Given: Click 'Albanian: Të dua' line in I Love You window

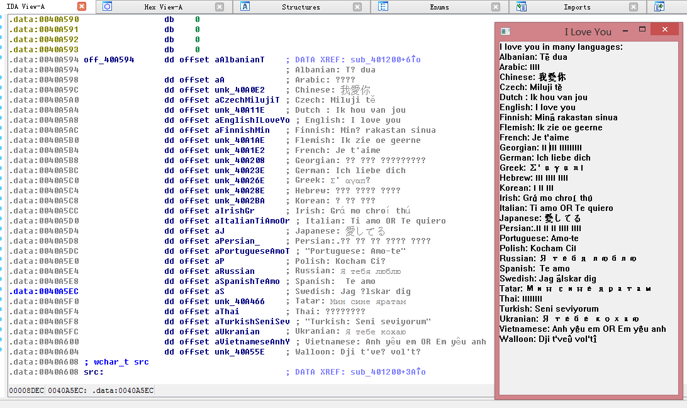Looking at the screenshot, I should (x=533, y=57).
